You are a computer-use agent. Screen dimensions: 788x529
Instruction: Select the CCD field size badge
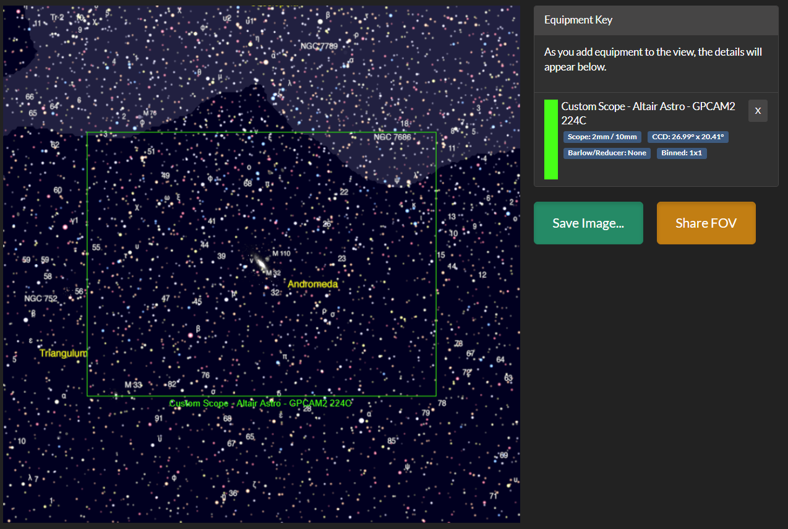[688, 137]
